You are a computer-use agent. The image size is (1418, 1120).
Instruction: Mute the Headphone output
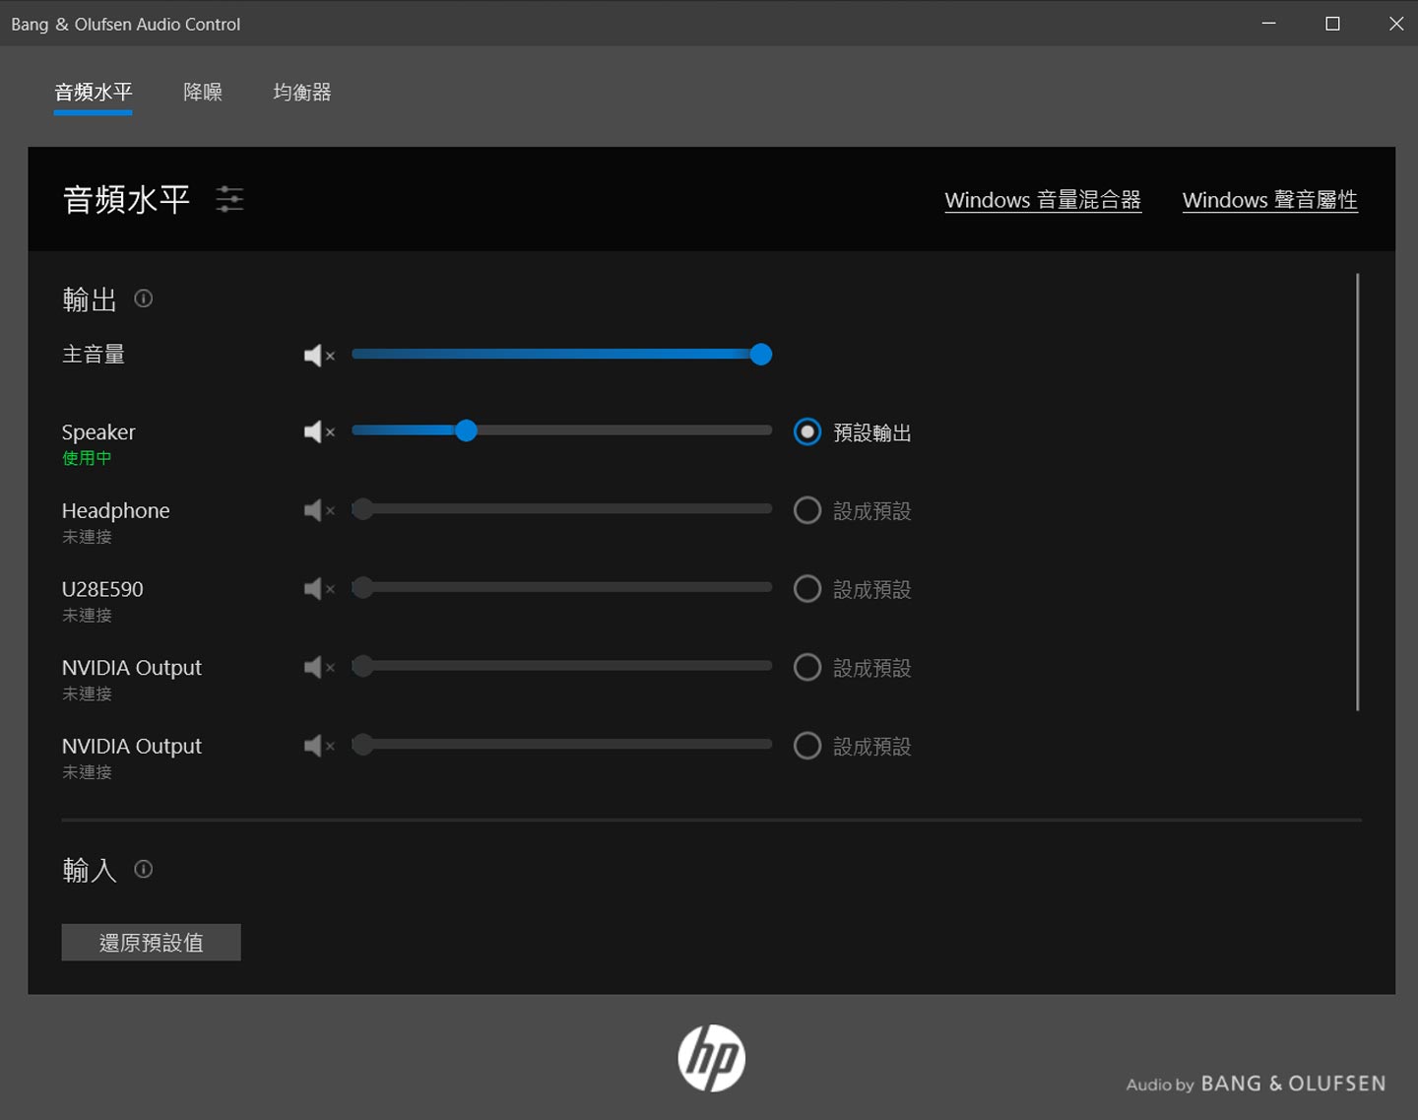pyautogui.click(x=317, y=509)
